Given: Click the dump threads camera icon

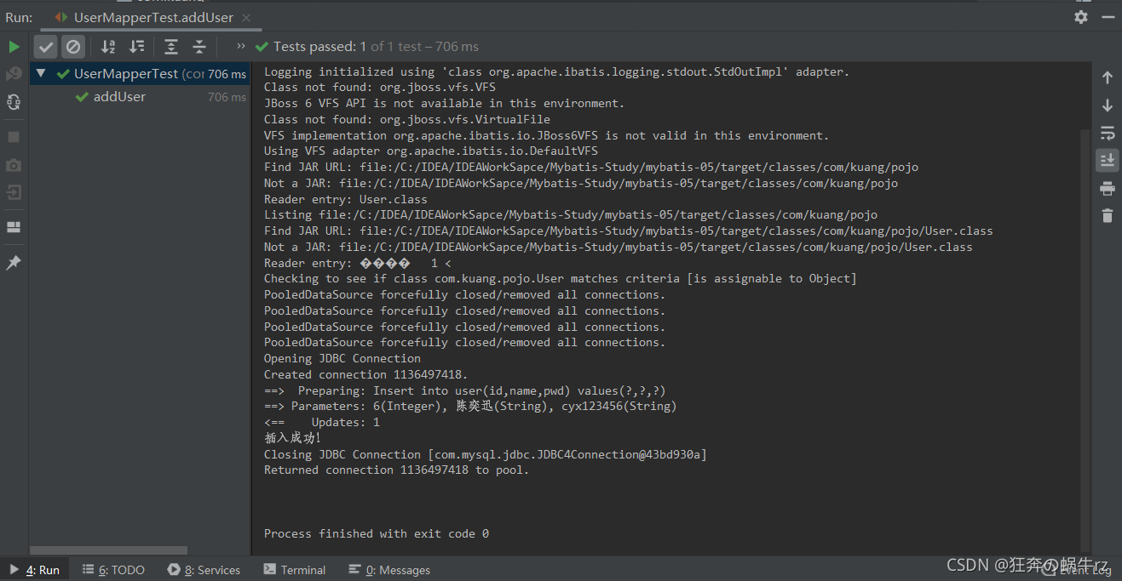Looking at the screenshot, I should click(14, 165).
